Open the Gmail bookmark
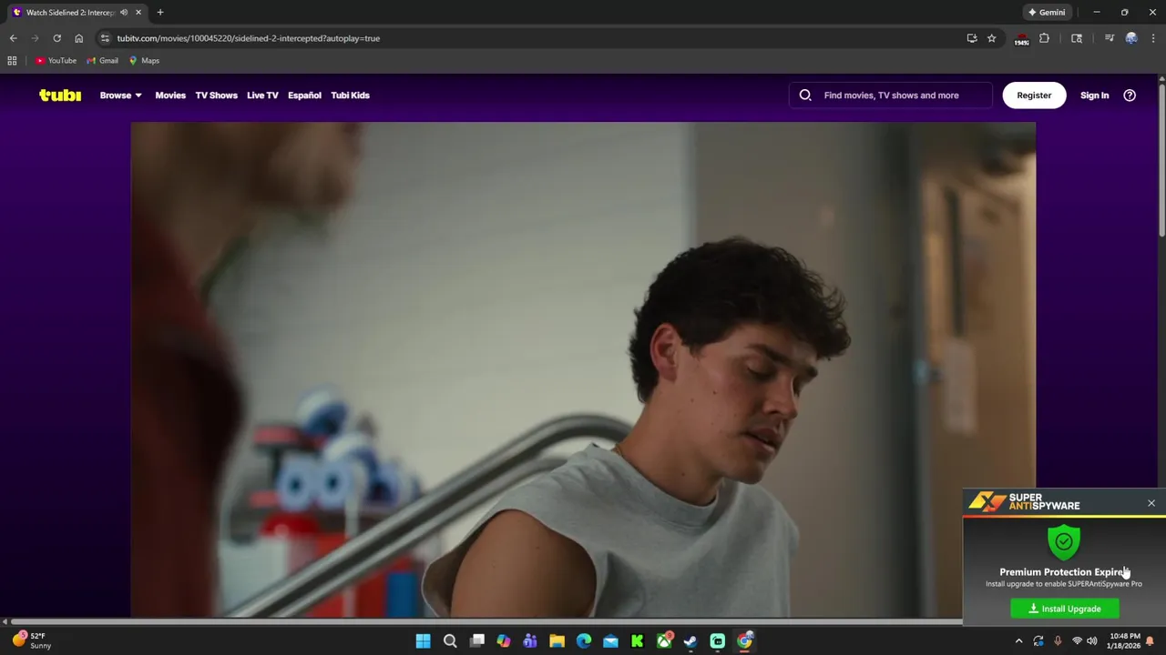1166x655 pixels. (x=102, y=60)
